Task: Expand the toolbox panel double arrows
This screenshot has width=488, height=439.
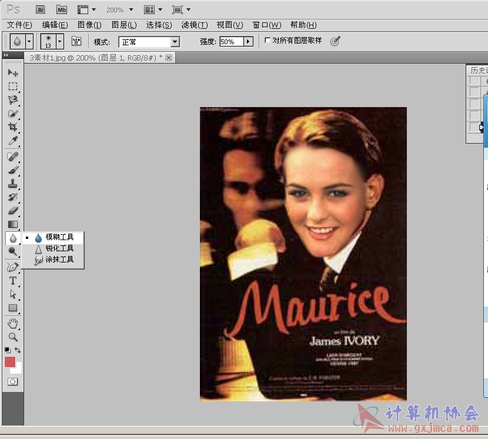Action: [x=6, y=55]
